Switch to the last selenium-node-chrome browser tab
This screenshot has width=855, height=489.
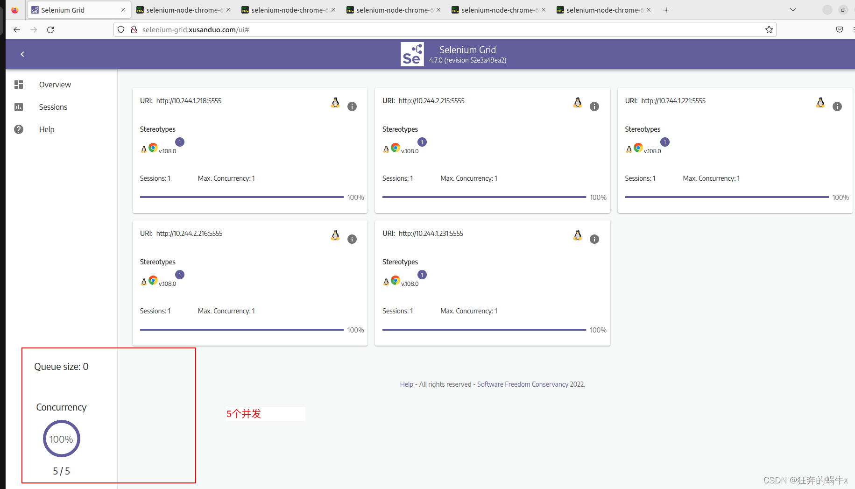pyautogui.click(x=604, y=10)
